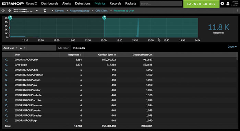This screenshot has width=240, height=131.
Task: Click magnifier icon for \\WORKGROUP\archive row
Action: (x=6, y=100)
